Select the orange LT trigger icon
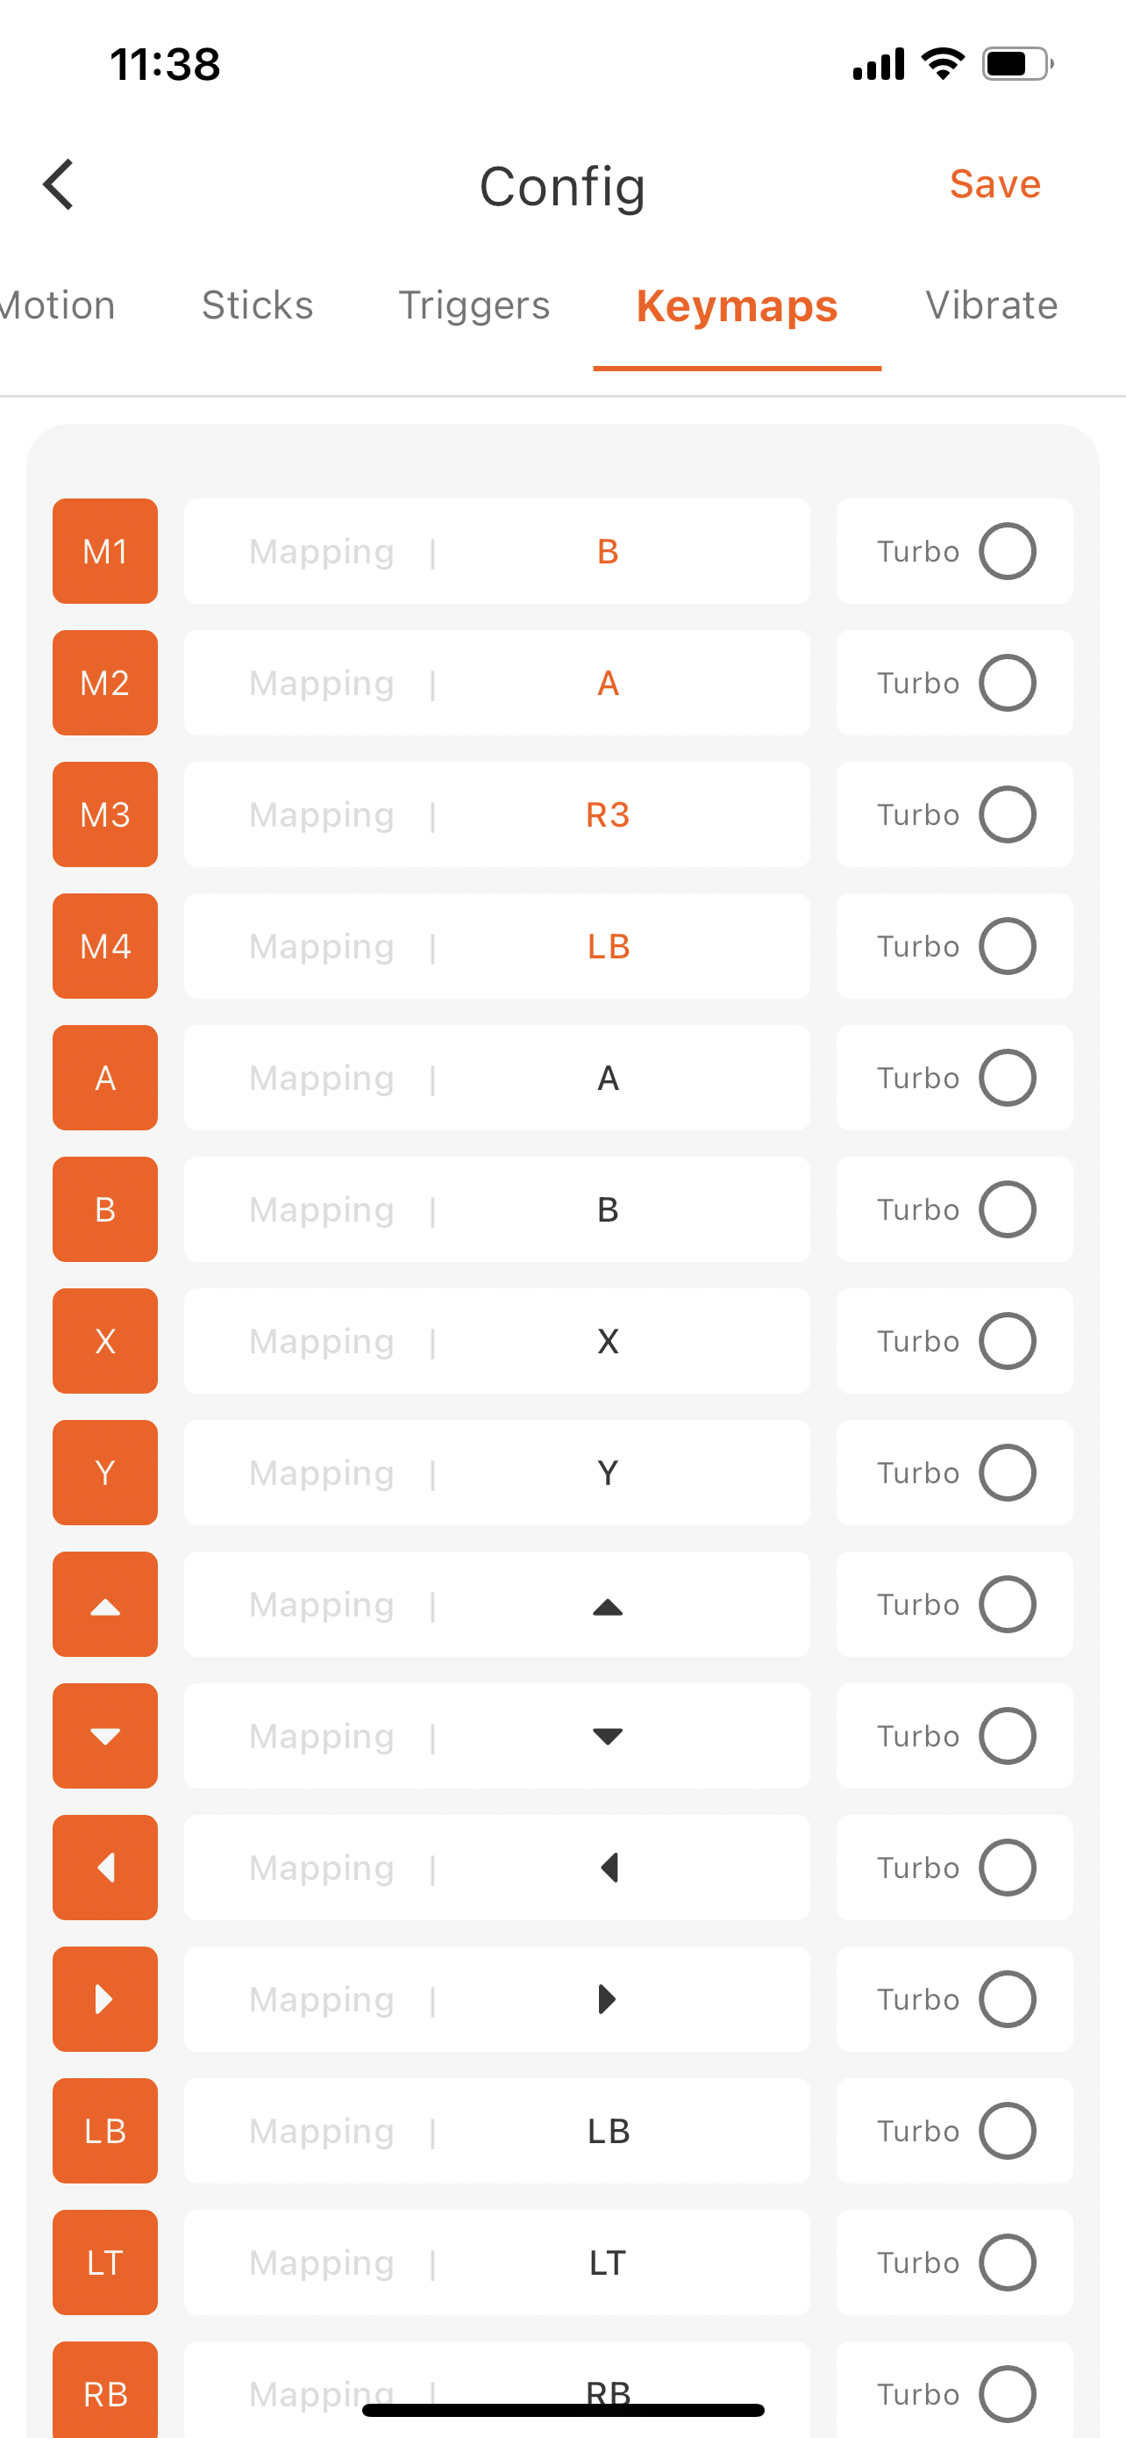This screenshot has height=2438, width=1126. (x=105, y=2262)
